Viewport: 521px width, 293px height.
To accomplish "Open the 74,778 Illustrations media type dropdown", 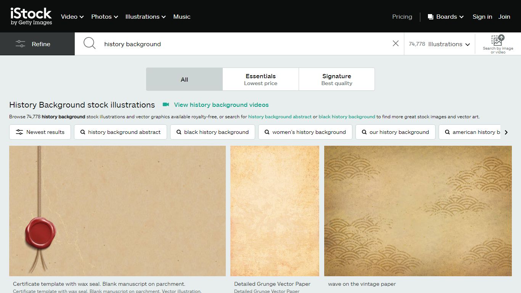I will point(439,44).
